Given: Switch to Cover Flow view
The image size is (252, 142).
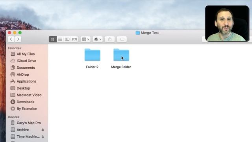Looking at the screenshot, I should tap(74, 39).
